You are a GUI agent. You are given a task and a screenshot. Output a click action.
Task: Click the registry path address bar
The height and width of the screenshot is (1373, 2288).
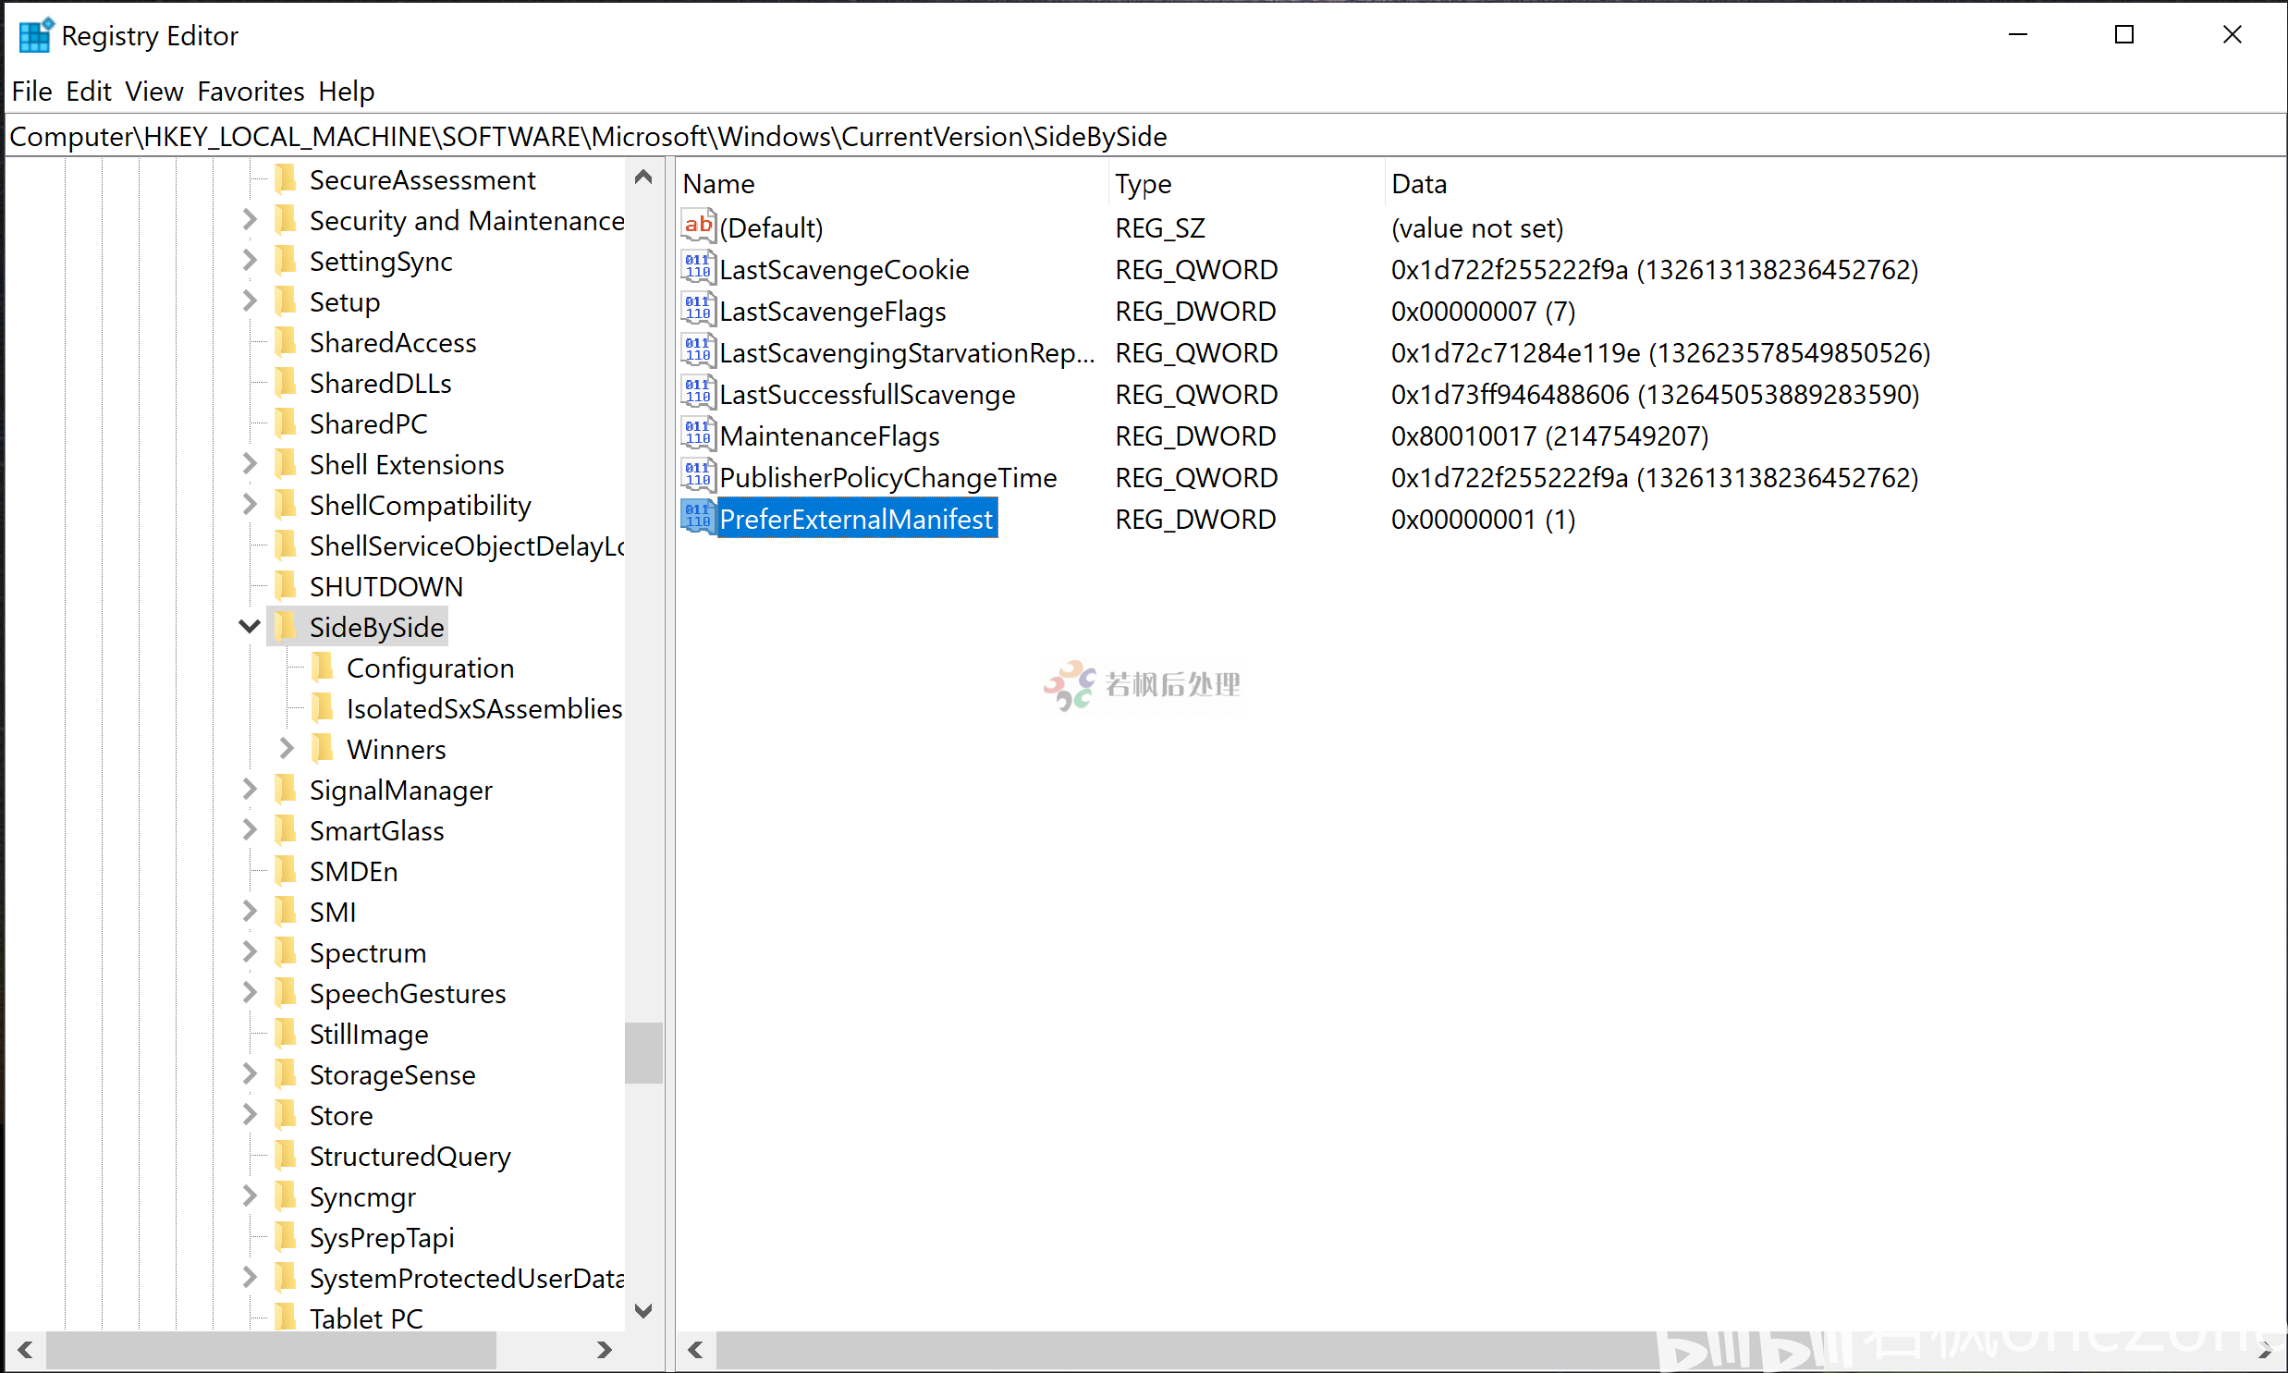pos(1145,136)
